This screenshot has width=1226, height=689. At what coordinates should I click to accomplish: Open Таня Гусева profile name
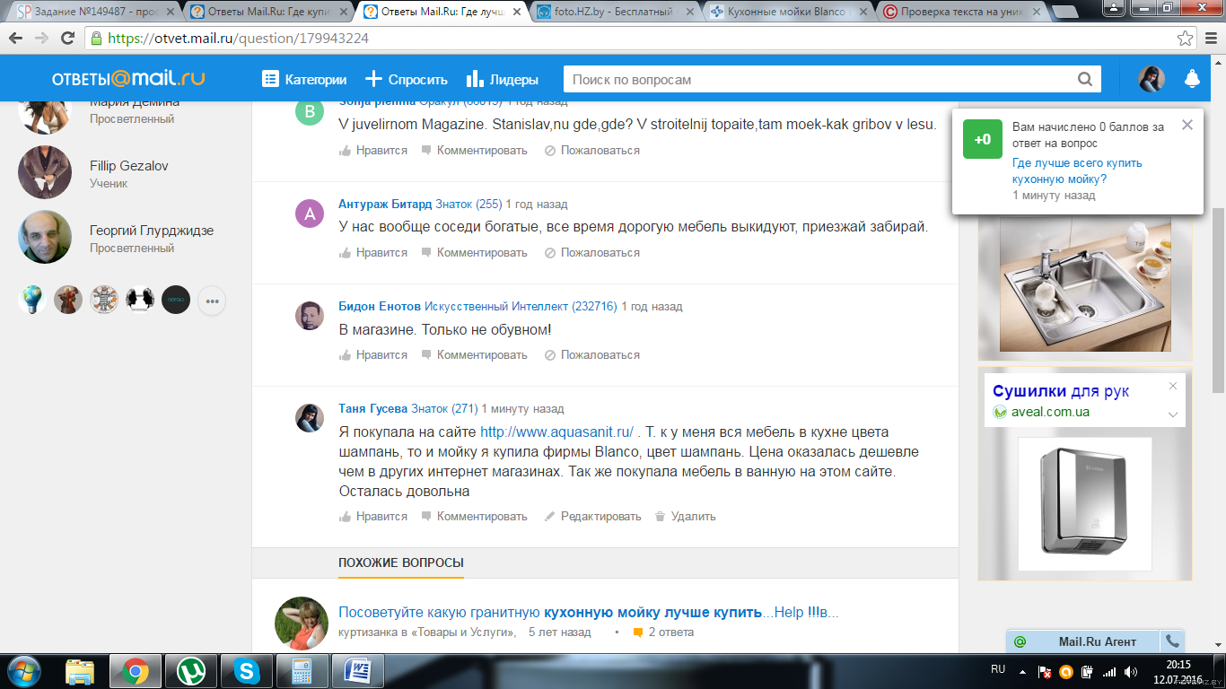[x=372, y=408]
